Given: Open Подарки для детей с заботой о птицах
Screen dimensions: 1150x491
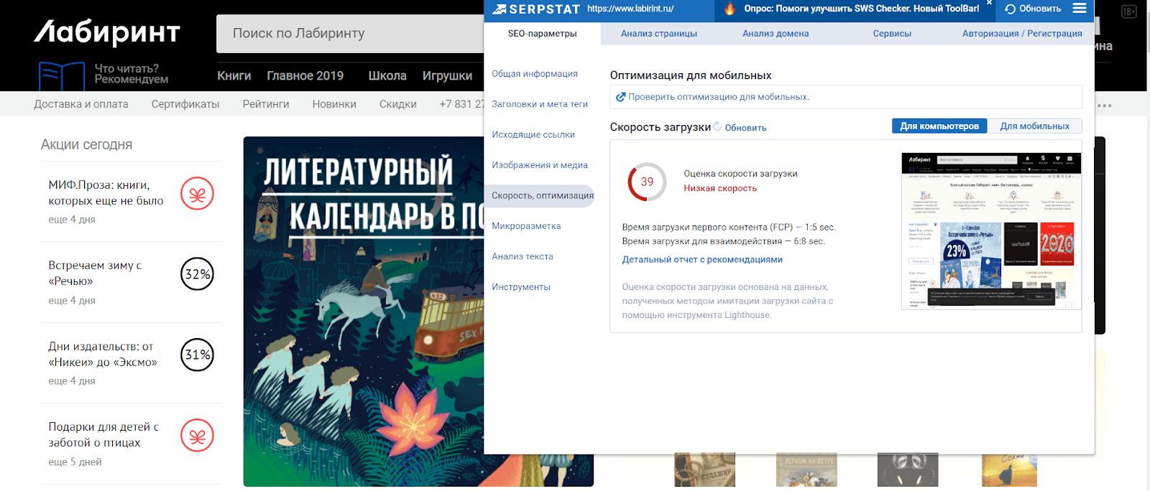Looking at the screenshot, I should point(103,434).
